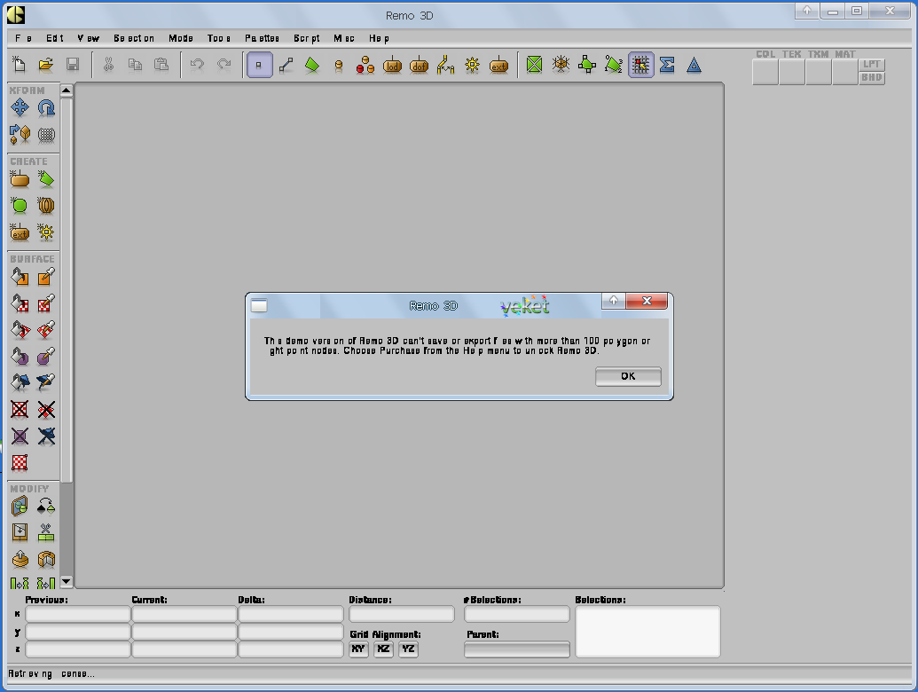The image size is (918, 692).
Task: Click the TEX texture palette swatch
Action: click(x=791, y=72)
